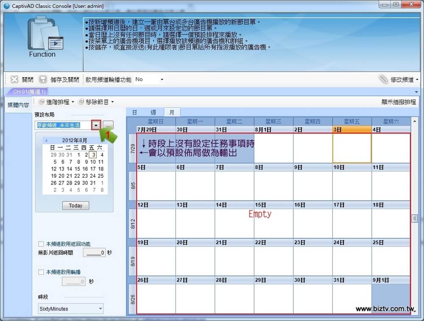Click the 顯示插撥排程 link
424x321 pixels.
(x=399, y=102)
